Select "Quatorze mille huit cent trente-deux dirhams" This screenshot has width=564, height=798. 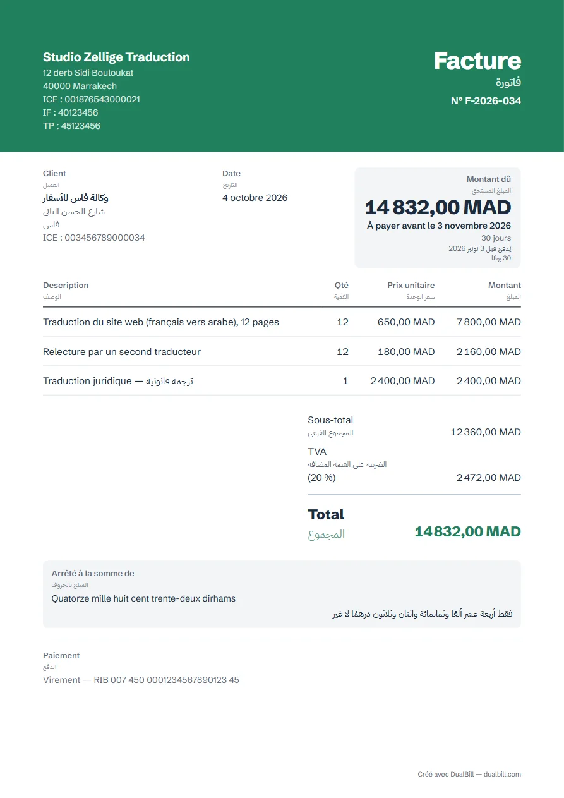[x=144, y=598]
